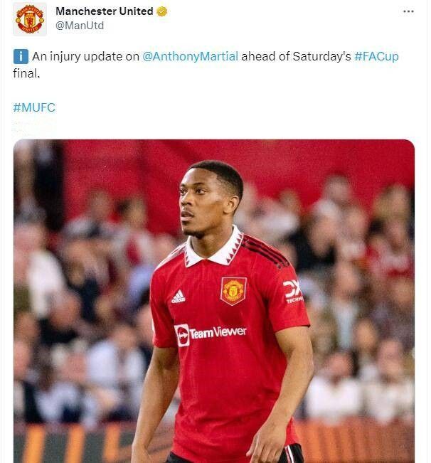Expand the three-dot more options menu
The width and height of the screenshot is (431, 463).
(408, 11)
